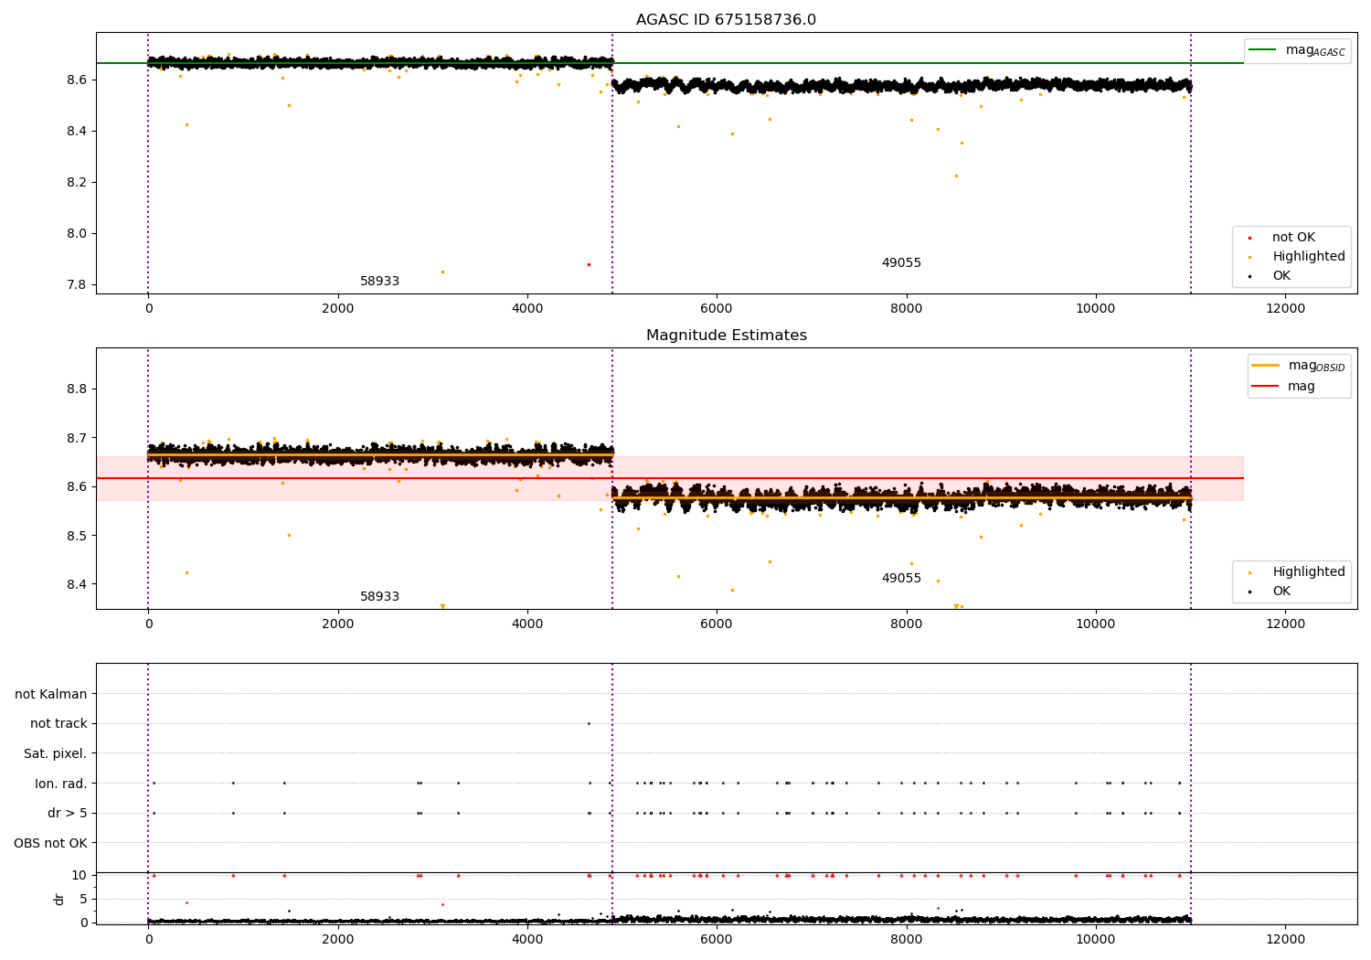Click the 58933 label in Magnitude Estimates plot

click(x=379, y=597)
